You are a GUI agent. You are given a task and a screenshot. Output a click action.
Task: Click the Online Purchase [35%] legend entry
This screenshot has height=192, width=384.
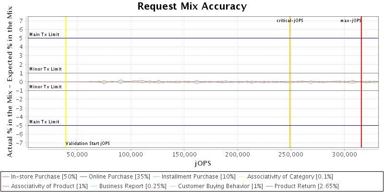tap(120, 177)
